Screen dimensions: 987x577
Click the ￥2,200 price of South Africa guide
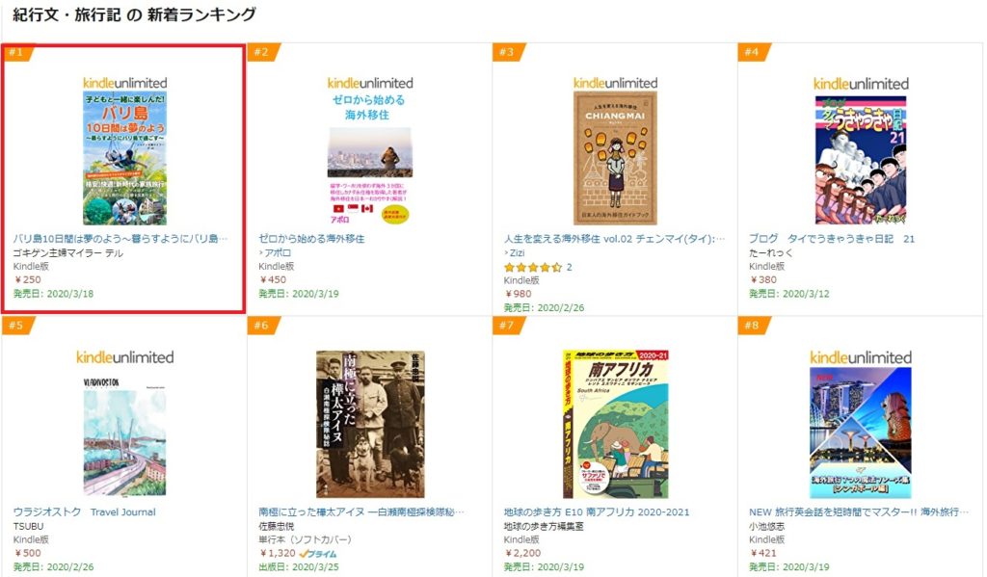[x=525, y=554]
